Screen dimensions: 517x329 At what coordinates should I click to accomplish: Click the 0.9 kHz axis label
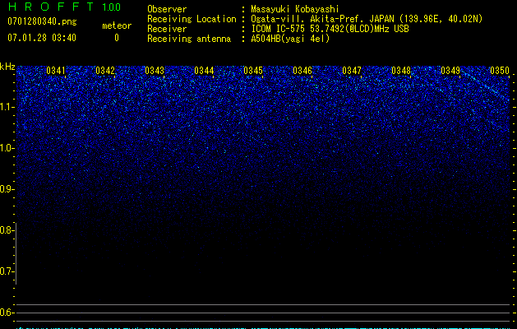coord(7,189)
